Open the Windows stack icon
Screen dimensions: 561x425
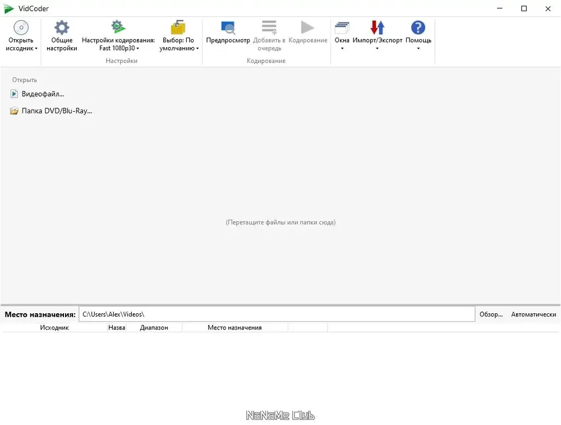click(x=342, y=28)
